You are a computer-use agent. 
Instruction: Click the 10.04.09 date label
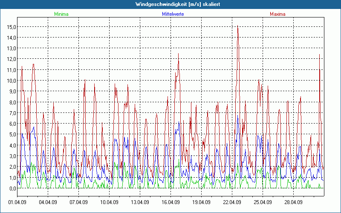pos(109,202)
